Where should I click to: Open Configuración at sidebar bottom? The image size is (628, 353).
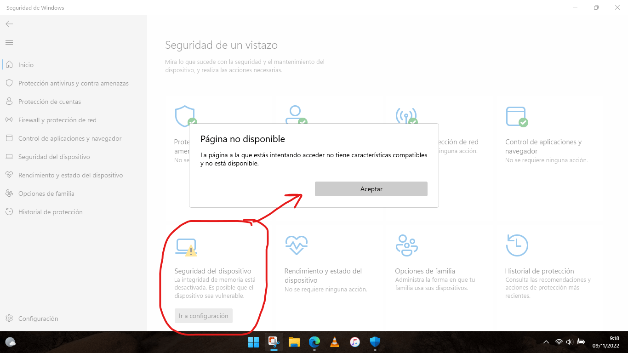tap(74, 319)
